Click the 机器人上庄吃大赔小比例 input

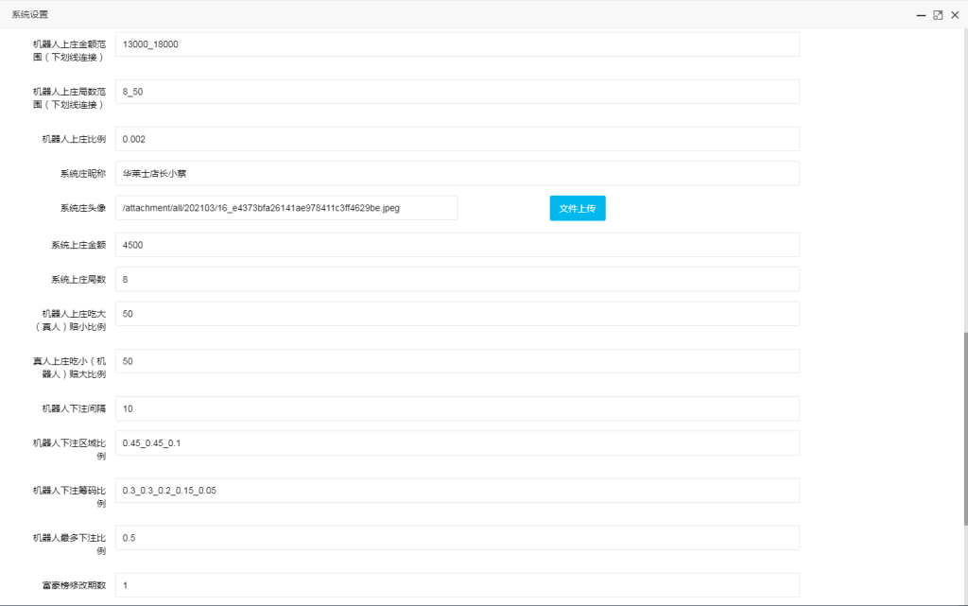pos(457,314)
